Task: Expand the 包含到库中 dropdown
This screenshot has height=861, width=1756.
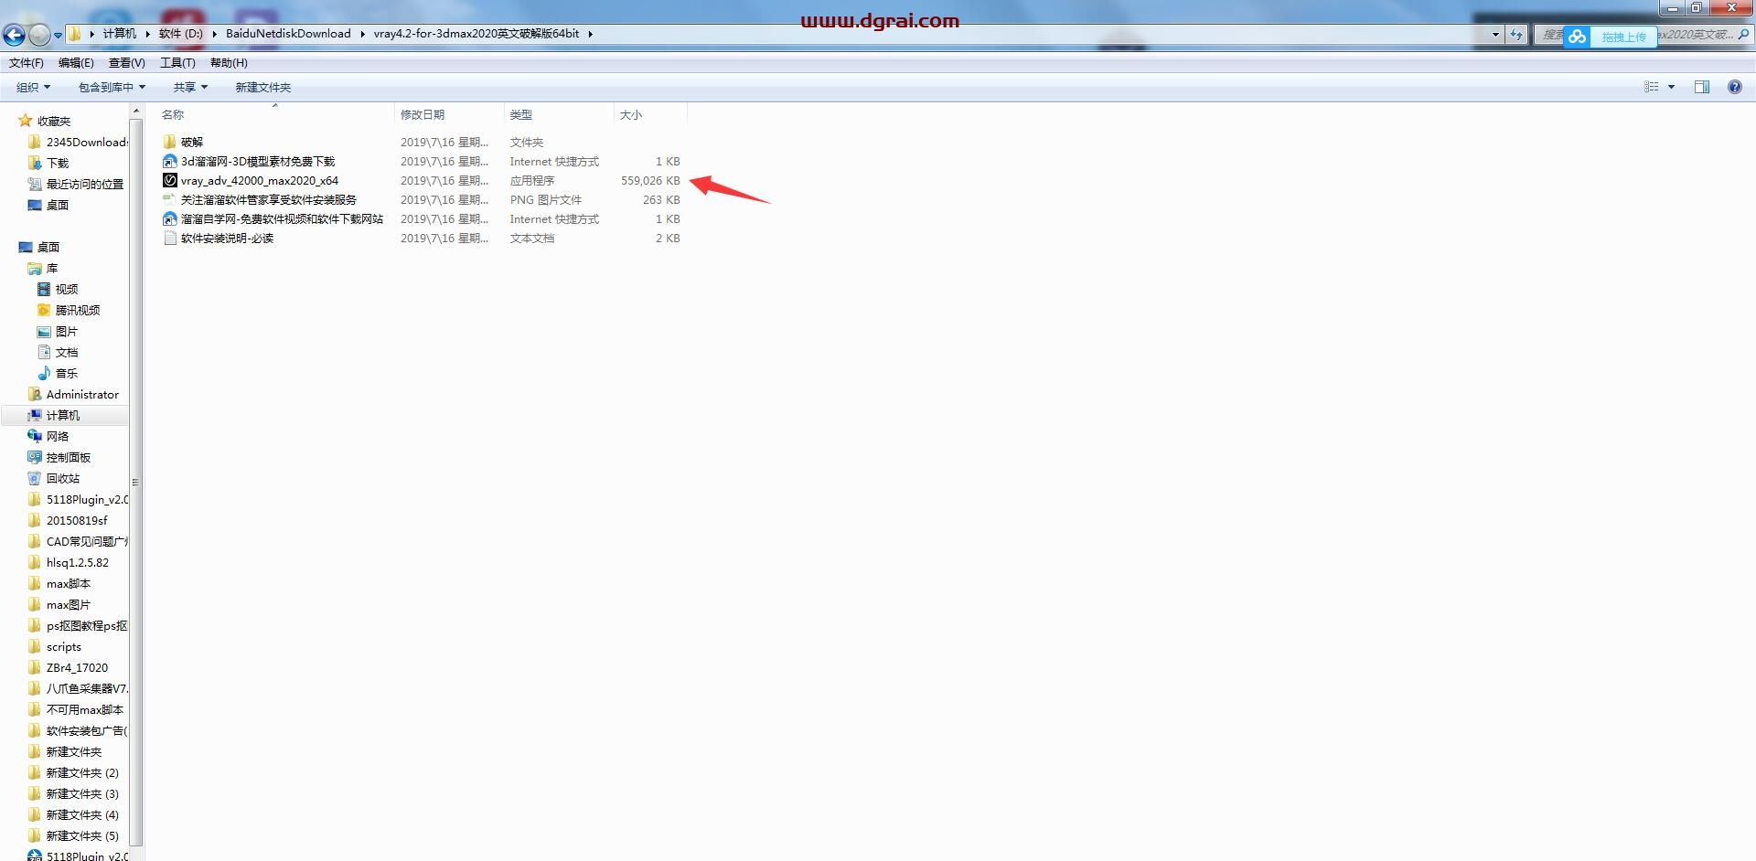Action: click(112, 88)
